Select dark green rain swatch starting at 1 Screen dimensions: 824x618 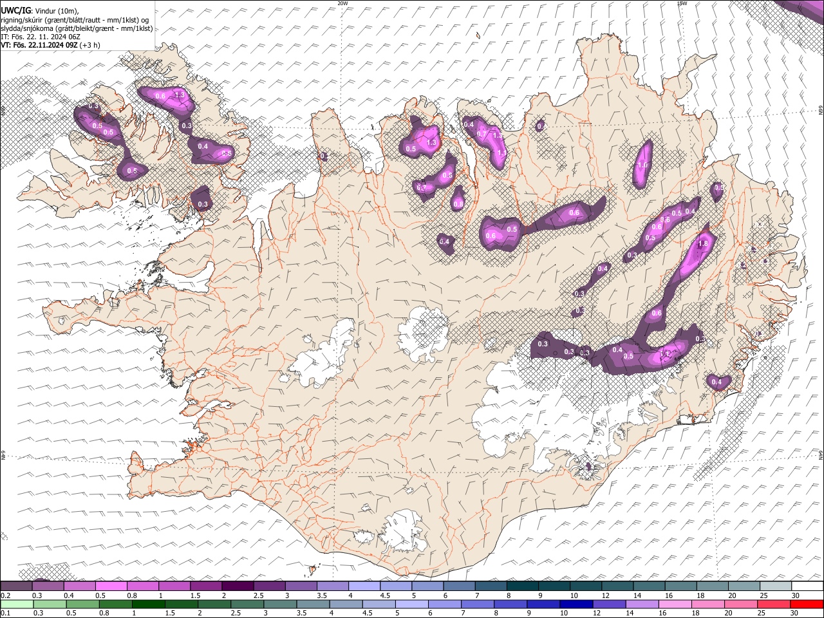click(x=147, y=604)
